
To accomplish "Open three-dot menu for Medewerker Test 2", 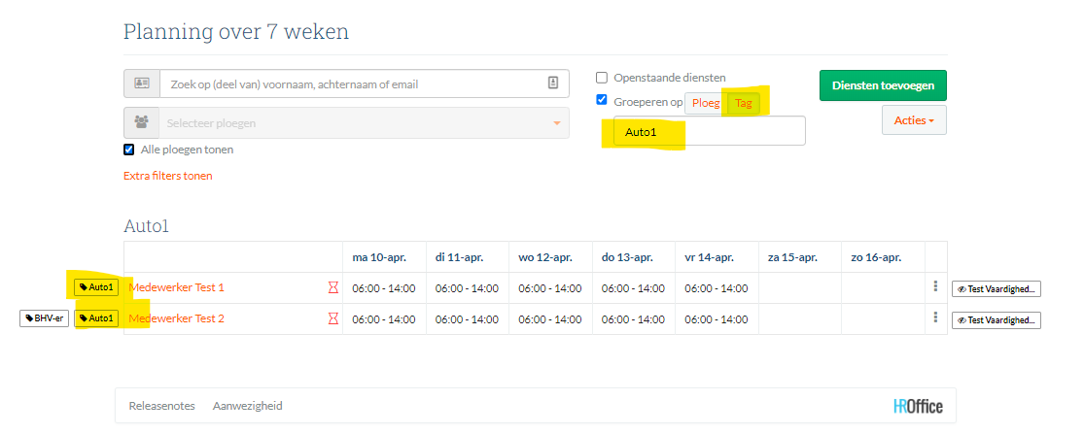I will pos(935,318).
